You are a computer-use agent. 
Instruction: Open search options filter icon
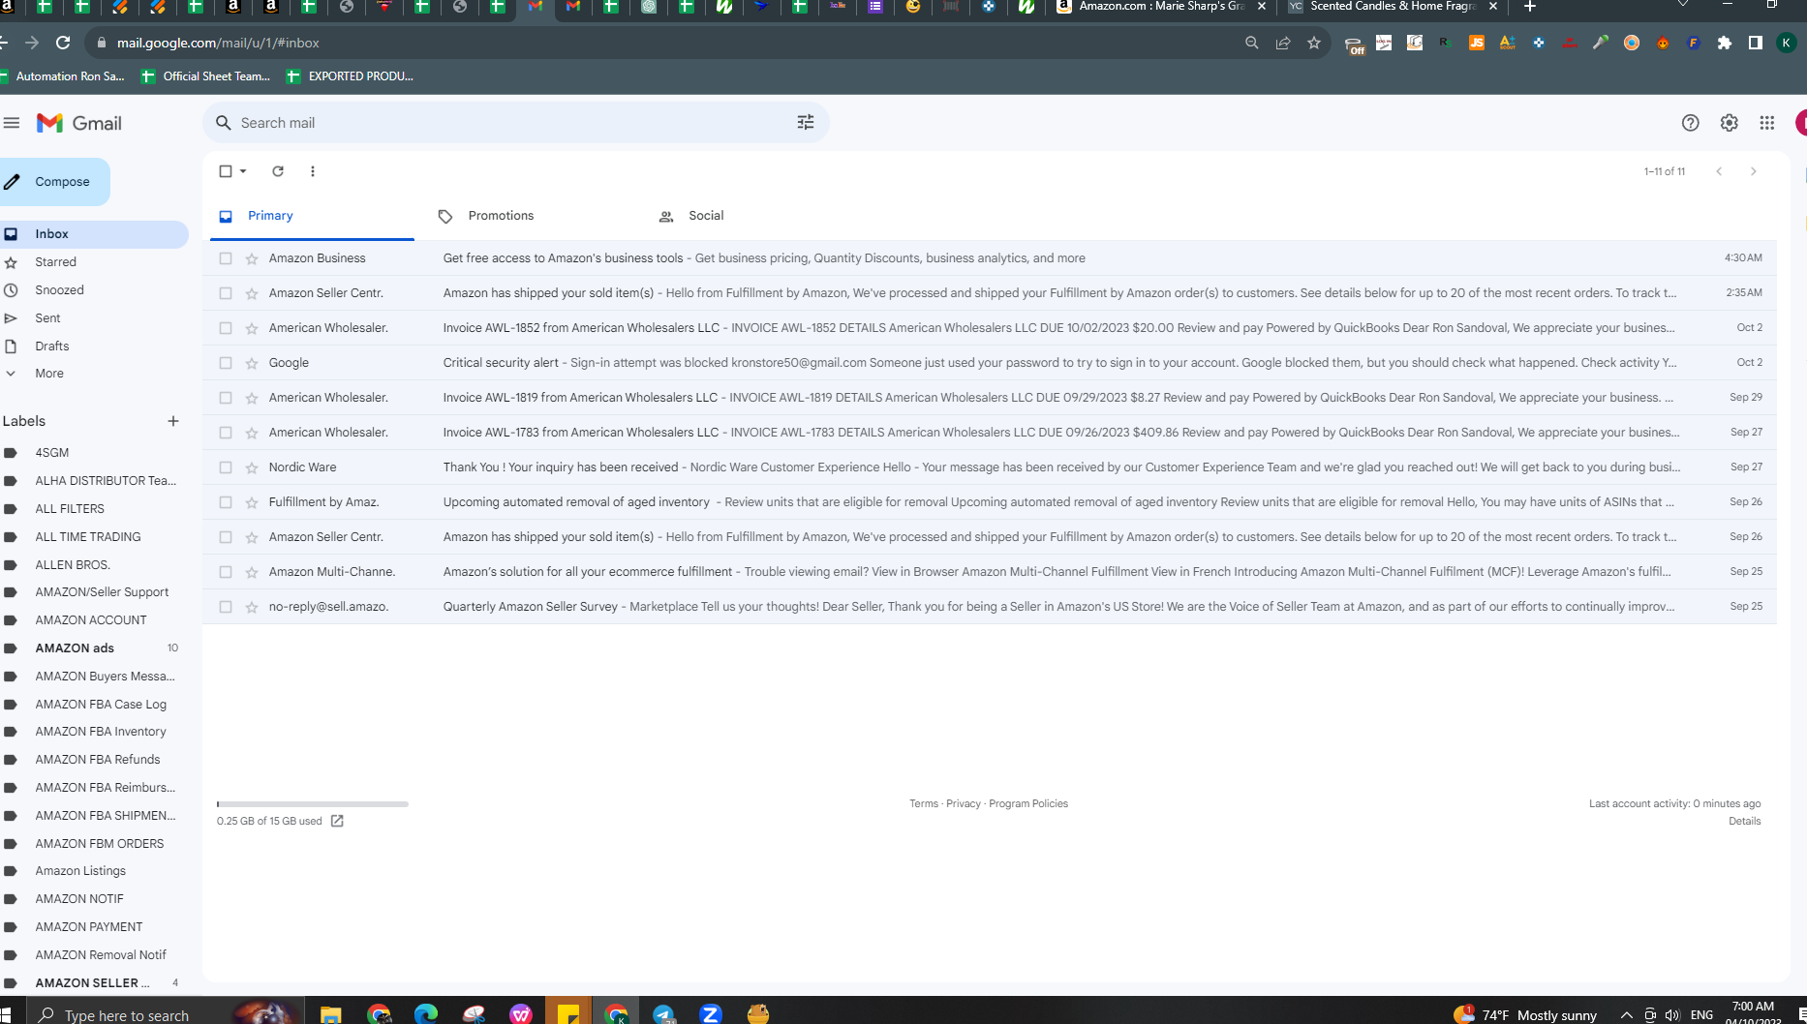806,123
